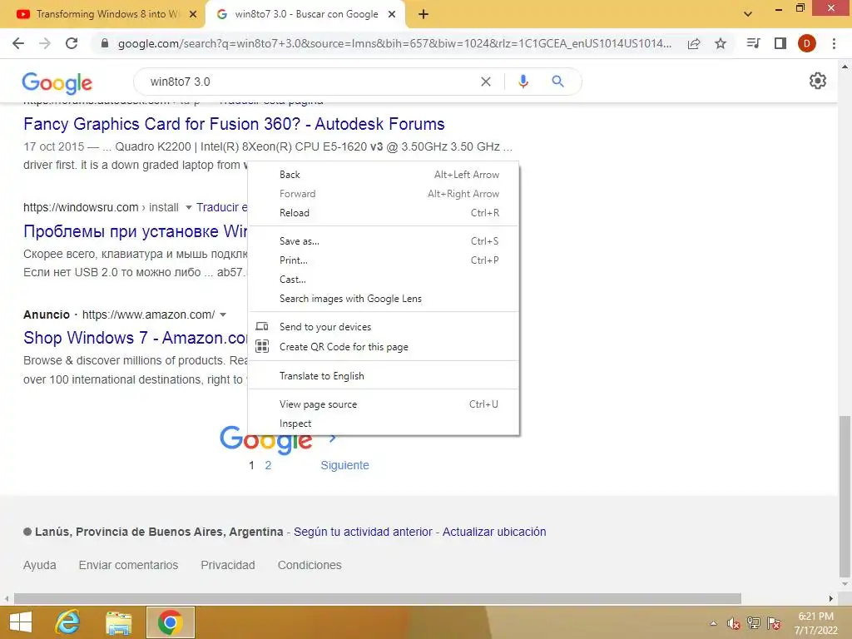Click the network tray icon
The height and width of the screenshot is (639, 852).
click(754, 623)
